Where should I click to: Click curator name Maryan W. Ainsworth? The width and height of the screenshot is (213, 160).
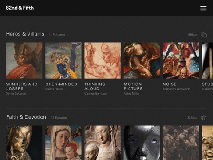(x=177, y=89)
